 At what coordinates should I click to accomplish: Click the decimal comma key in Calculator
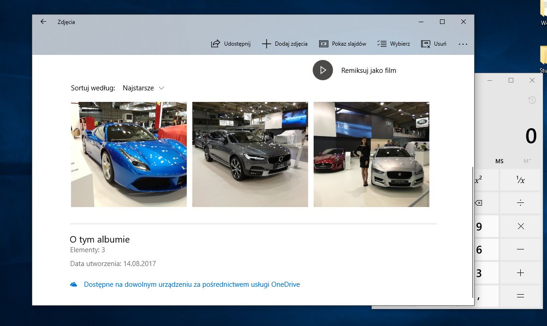coord(486,296)
